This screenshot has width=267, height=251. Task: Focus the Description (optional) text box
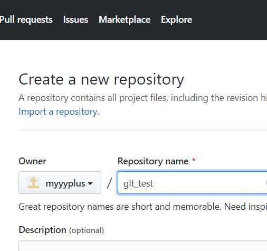coord(143,246)
